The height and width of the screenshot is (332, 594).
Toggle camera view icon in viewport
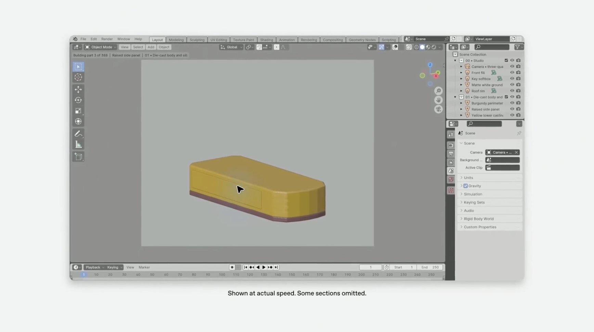click(438, 109)
